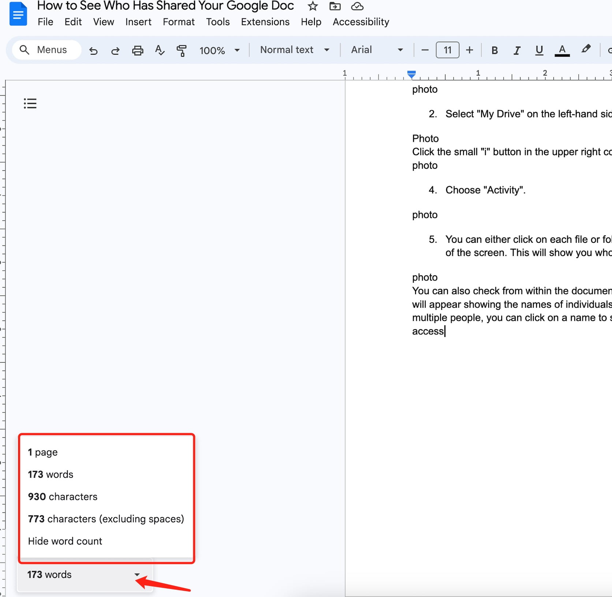Toggle Underline formatting

(539, 50)
